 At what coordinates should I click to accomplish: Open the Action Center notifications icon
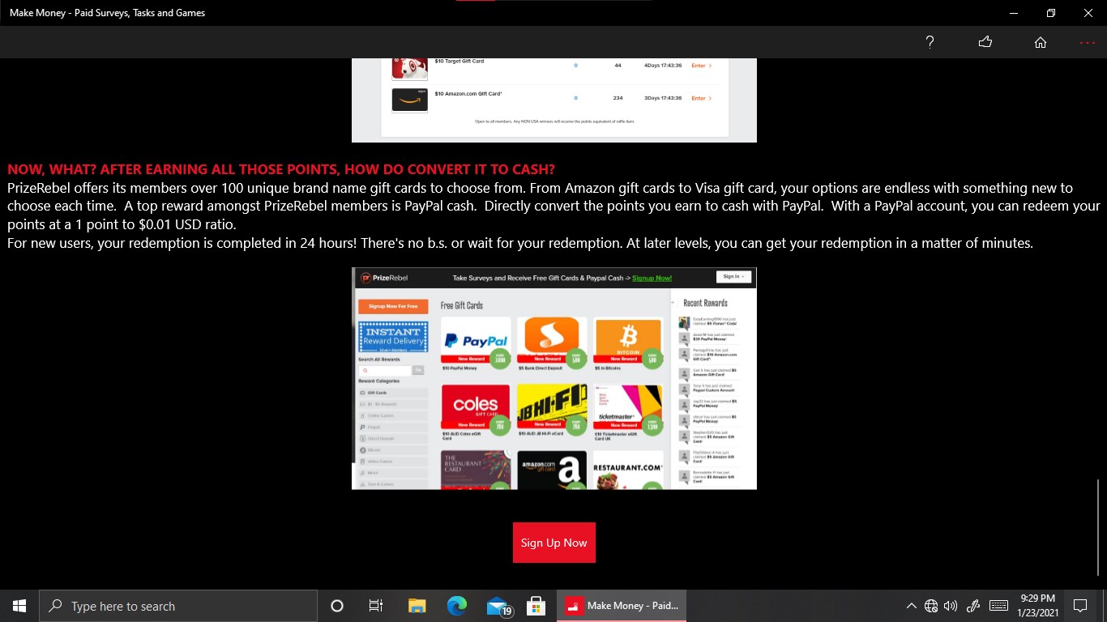tap(1080, 606)
